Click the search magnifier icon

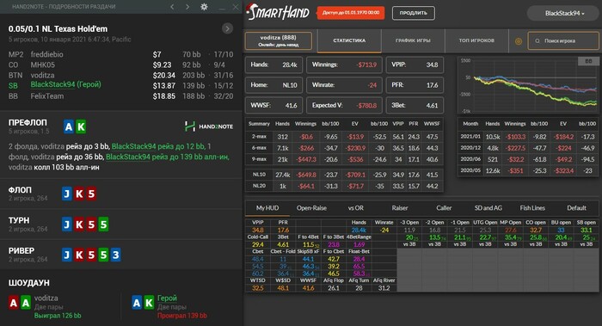(537, 40)
